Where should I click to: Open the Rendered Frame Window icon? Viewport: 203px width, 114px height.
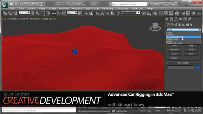point(188,13)
